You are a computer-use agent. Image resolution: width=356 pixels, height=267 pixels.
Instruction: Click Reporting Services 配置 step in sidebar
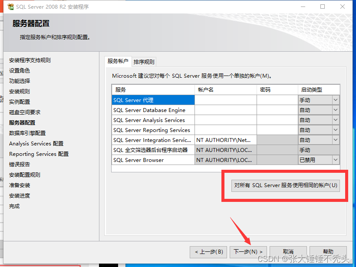click(x=39, y=154)
